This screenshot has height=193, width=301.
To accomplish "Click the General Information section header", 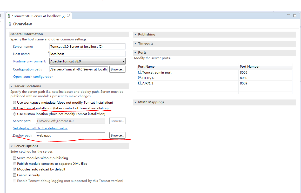I will coord(69,34).
